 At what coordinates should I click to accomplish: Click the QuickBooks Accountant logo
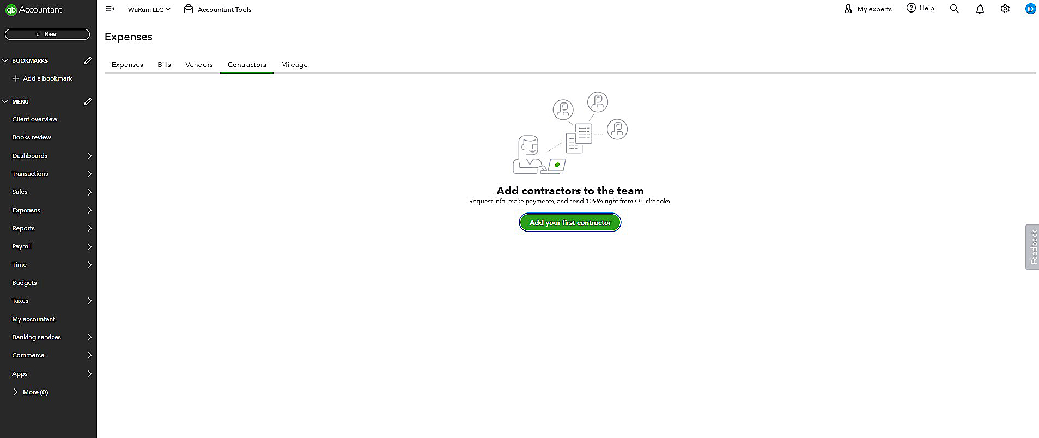(34, 10)
